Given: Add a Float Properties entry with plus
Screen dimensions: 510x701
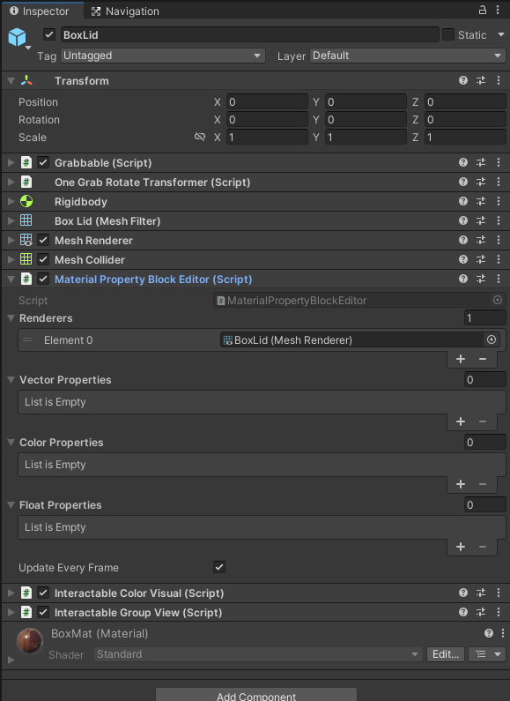Looking at the screenshot, I should 461,547.
